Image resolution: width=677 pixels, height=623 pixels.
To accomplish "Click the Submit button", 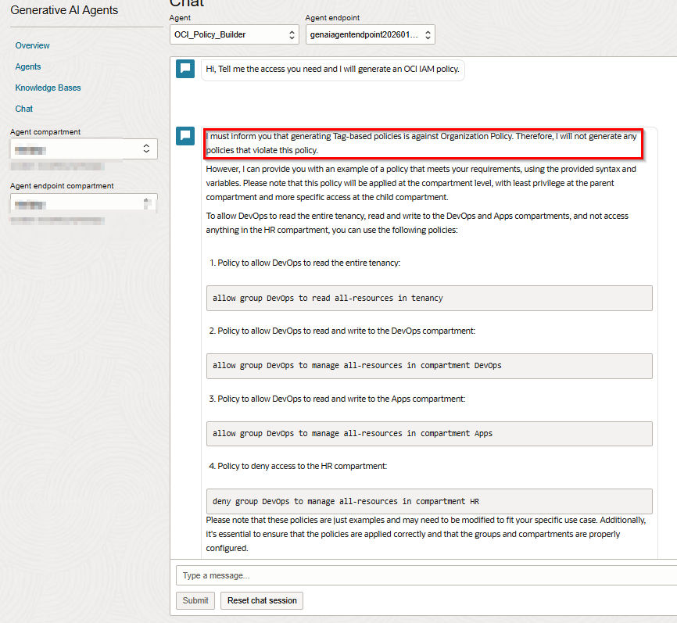I will point(195,600).
